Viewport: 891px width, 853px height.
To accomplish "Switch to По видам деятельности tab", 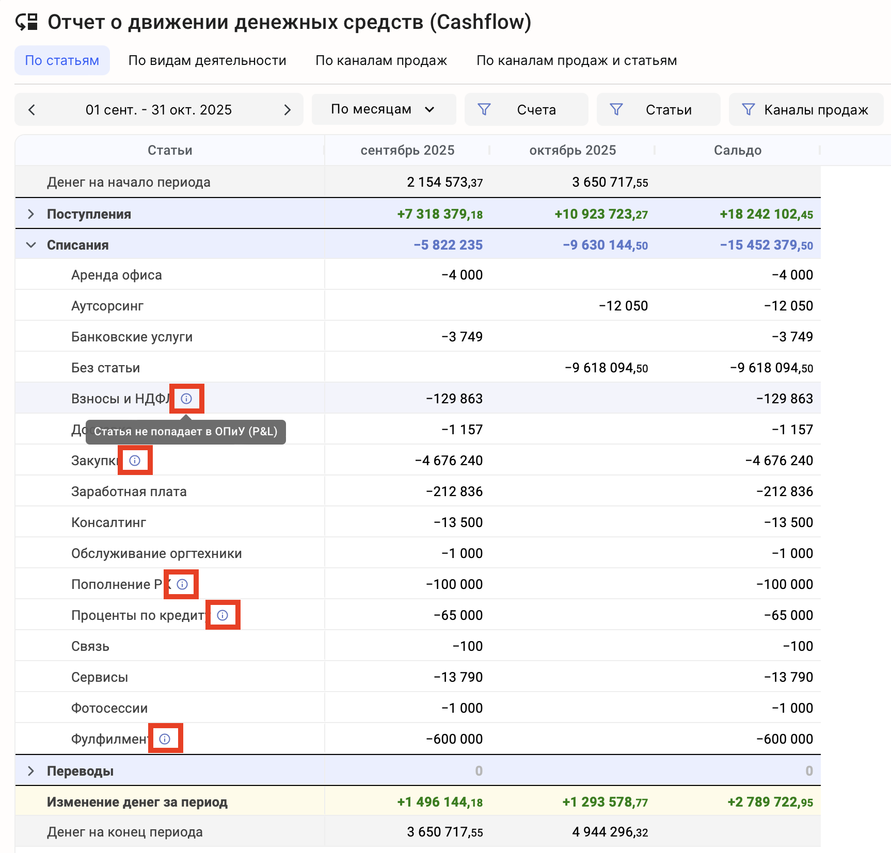I will [x=207, y=60].
